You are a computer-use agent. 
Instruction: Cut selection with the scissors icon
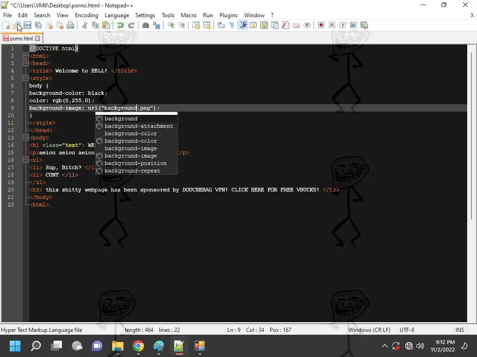(85, 25)
